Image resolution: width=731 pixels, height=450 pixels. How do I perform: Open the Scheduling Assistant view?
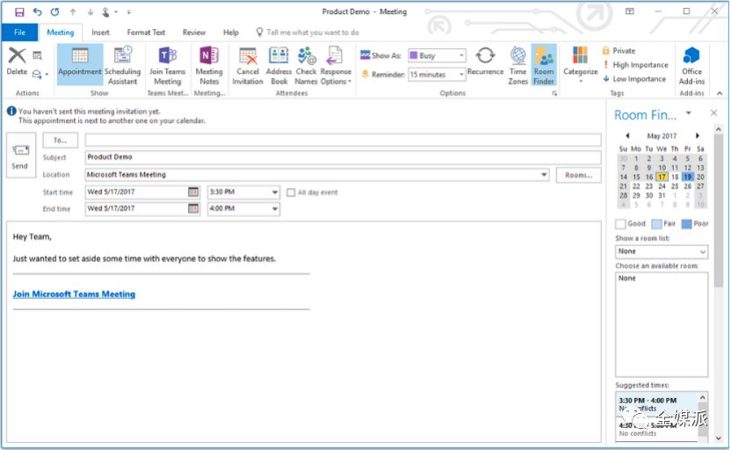tap(122, 65)
